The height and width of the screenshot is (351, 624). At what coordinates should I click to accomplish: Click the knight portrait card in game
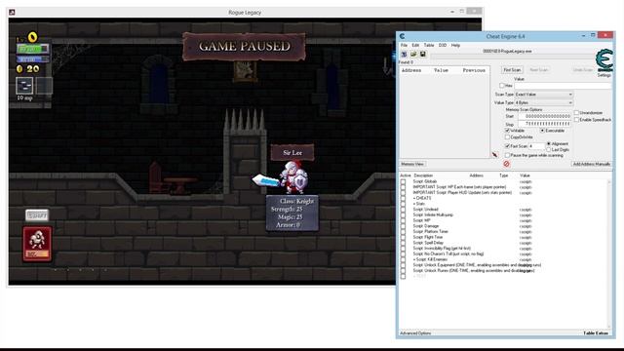[x=37, y=244]
